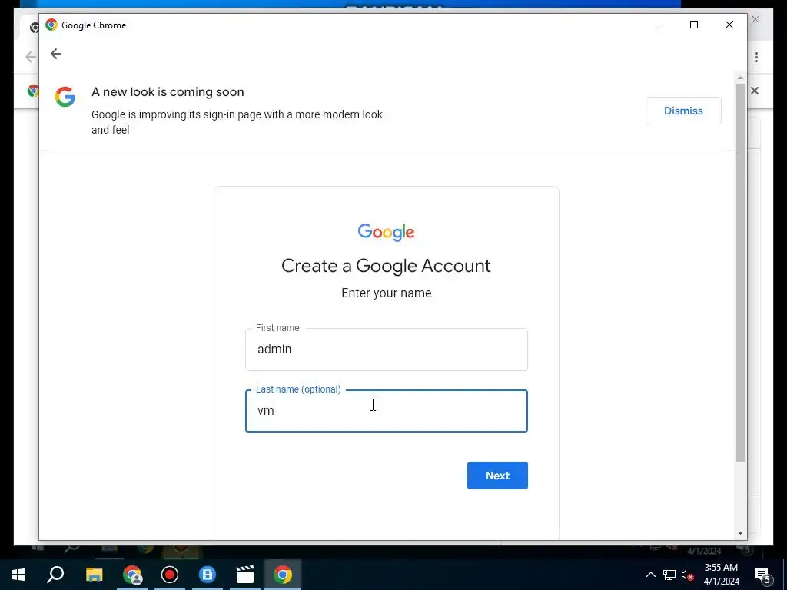Click the Google logo in the banner
787x590 pixels.
click(65, 96)
